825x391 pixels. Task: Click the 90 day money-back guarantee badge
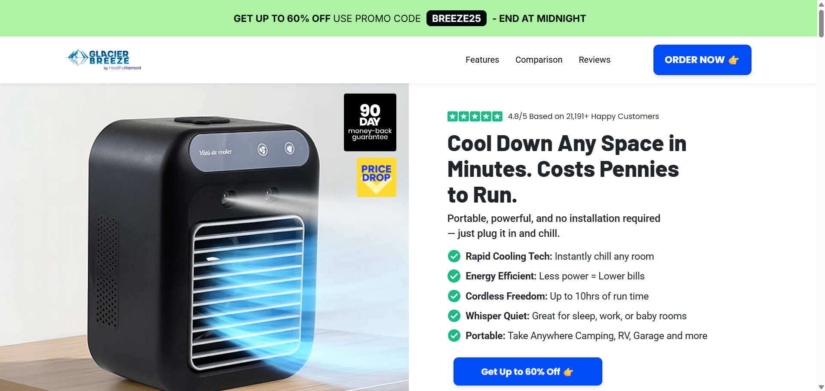pyautogui.click(x=370, y=122)
